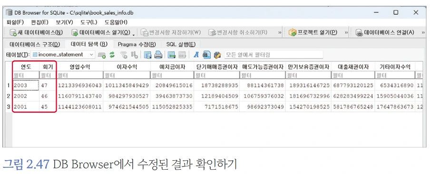Insert a new record in the table
This screenshot has height=174, width=430.
(172, 55)
